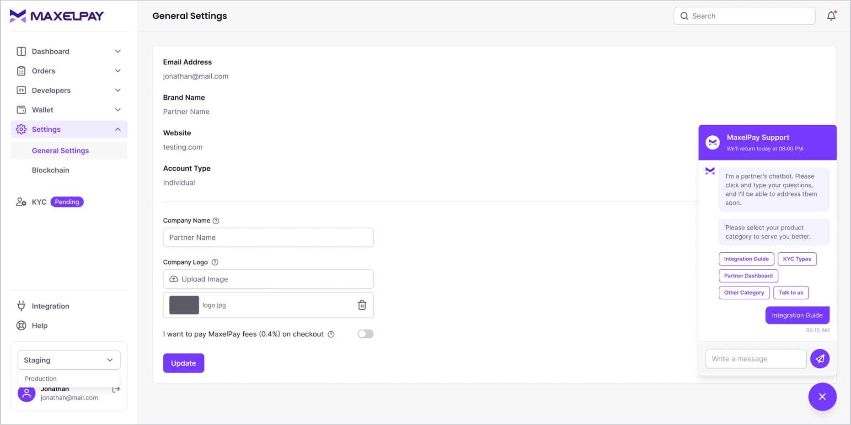
Task: Toggle pay MaxelPay fees on checkout
Action: [x=365, y=334]
